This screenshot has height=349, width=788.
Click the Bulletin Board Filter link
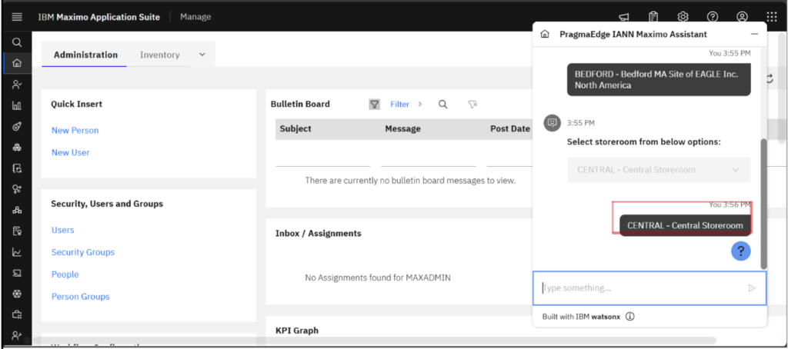pos(400,104)
